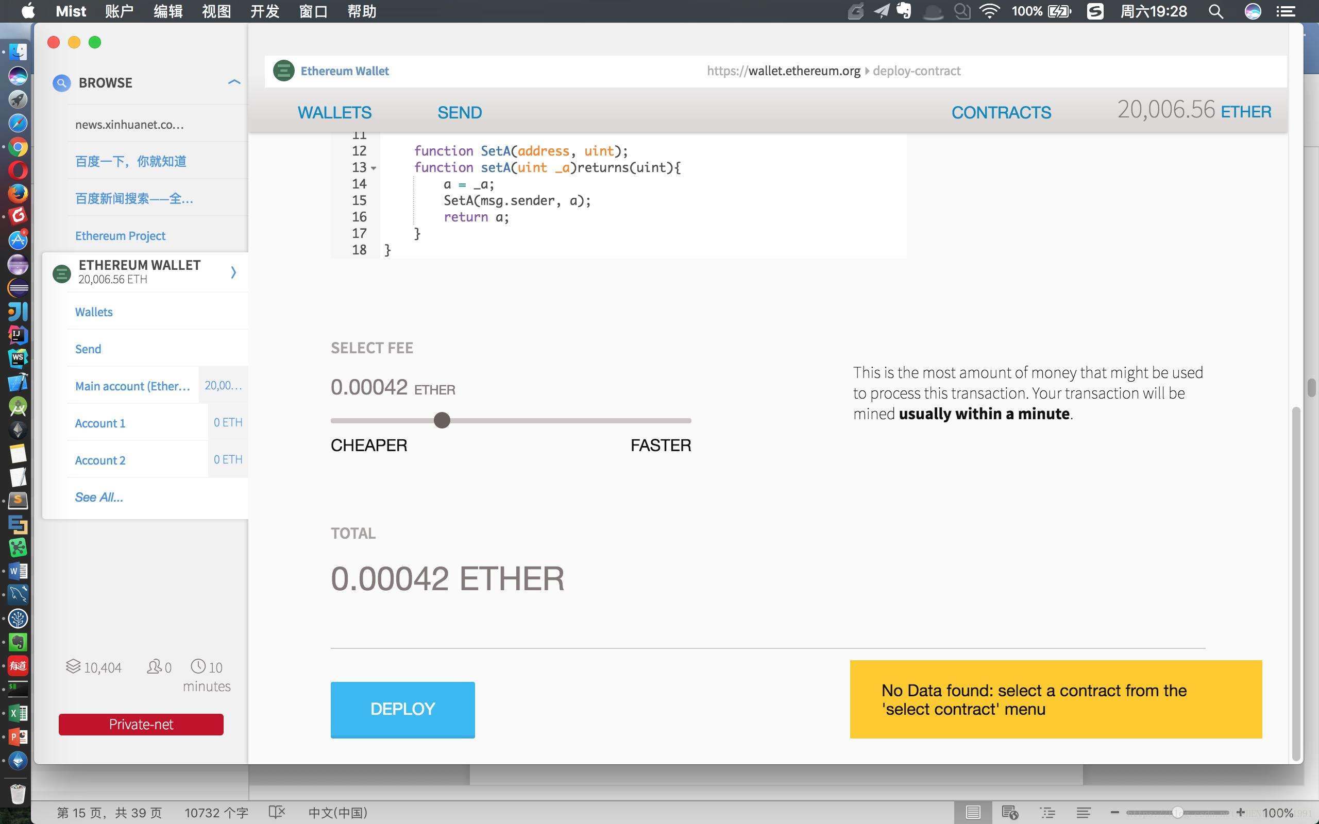Click the fee slider handle
1319x824 pixels.
pyautogui.click(x=442, y=420)
